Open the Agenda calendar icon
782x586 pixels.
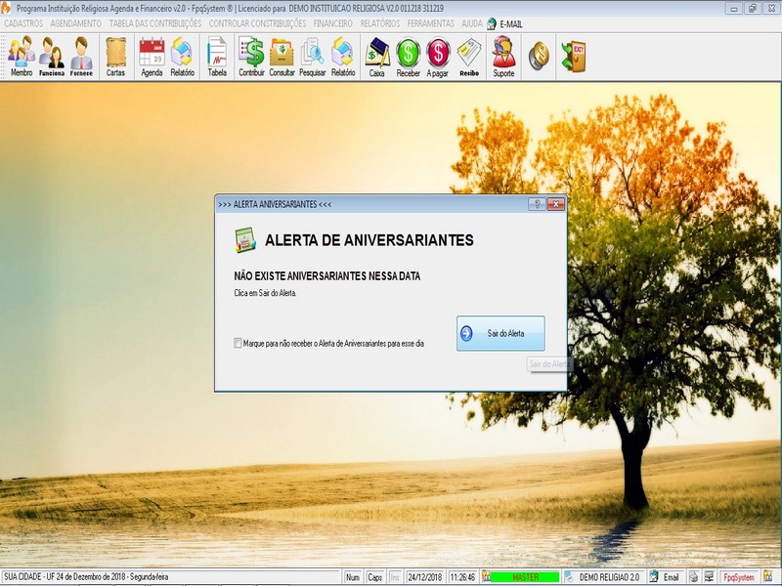pyautogui.click(x=152, y=57)
